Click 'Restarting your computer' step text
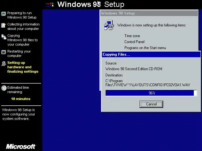 click(19, 53)
